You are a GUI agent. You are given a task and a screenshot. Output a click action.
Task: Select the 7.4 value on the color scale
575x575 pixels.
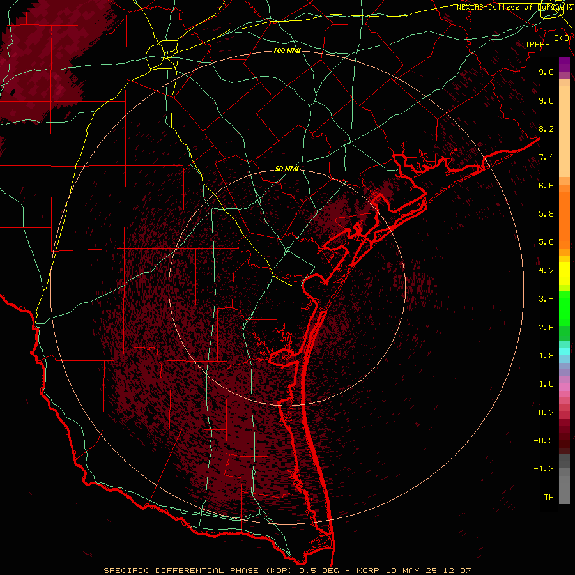coord(546,157)
